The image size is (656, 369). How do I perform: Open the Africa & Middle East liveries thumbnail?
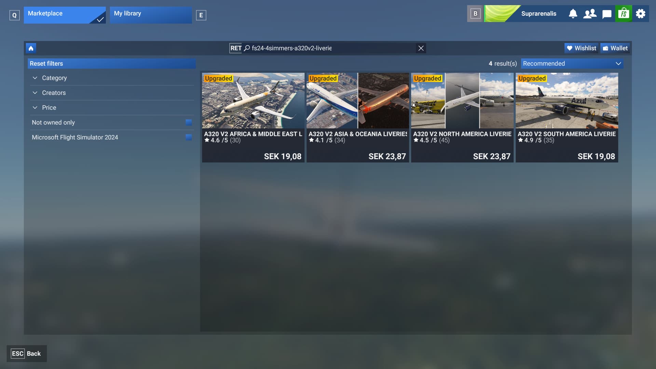[x=253, y=100]
